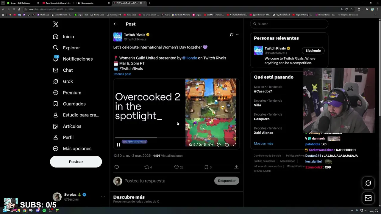Image resolution: width=381 pixels, height=214 pixels.
Task: Reload the page in the browser
Action: pyautogui.click(x=14, y=9)
